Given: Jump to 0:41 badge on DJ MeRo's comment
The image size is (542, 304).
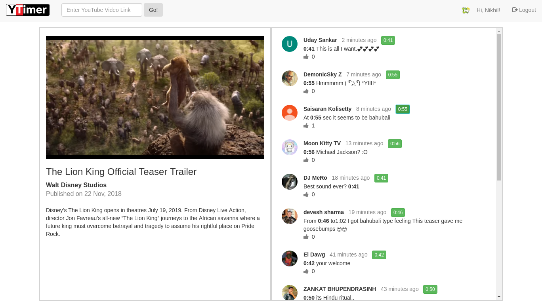Looking at the screenshot, I should tap(381, 178).
